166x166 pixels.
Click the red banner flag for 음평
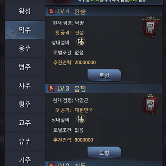click(150, 104)
